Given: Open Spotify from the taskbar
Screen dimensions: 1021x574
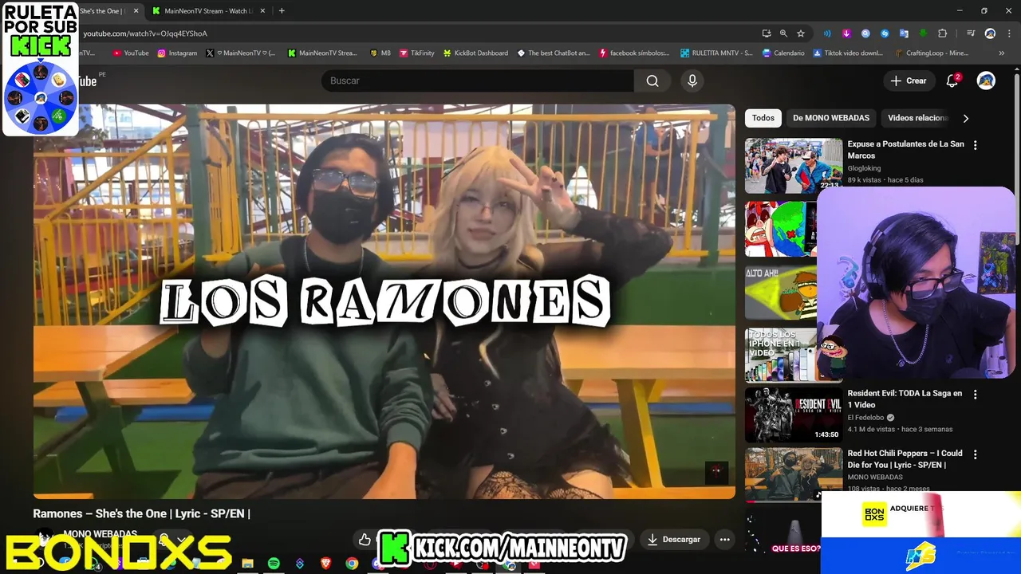Looking at the screenshot, I should click(274, 564).
